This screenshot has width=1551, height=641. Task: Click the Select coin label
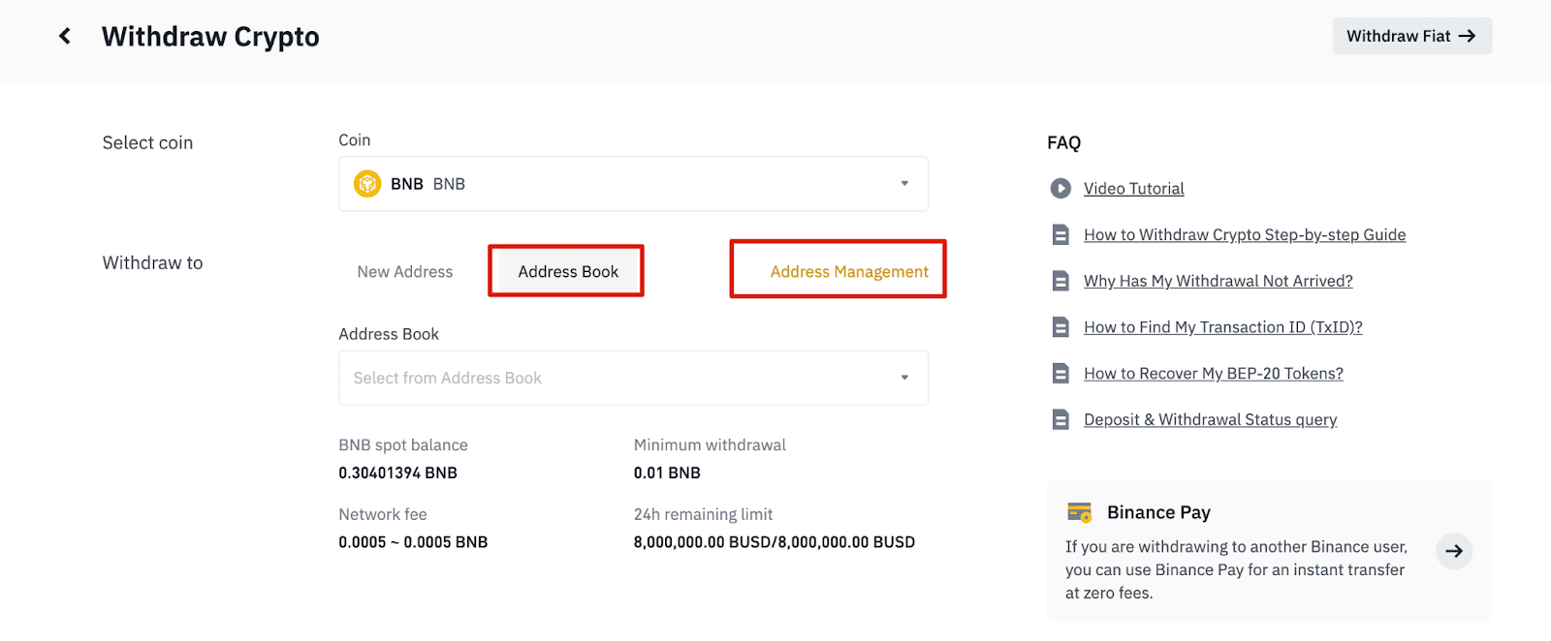coord(147,142)
